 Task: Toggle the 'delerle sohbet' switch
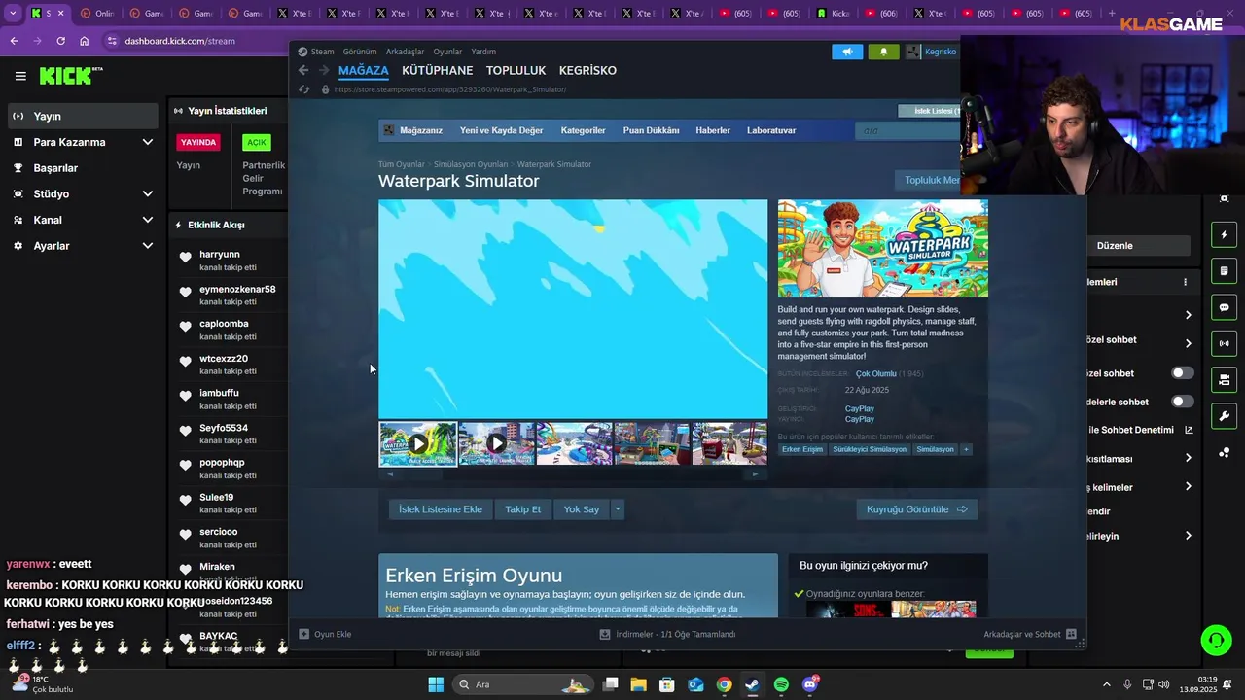[x=1182, y=402]
